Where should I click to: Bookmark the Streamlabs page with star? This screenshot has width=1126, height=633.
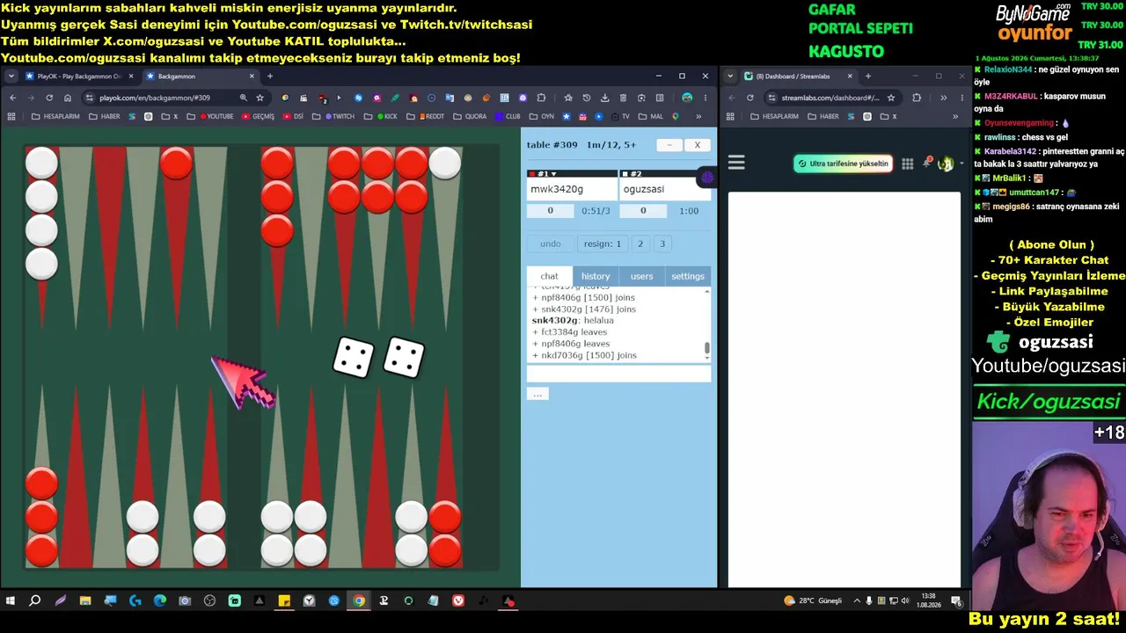(891, 98)
